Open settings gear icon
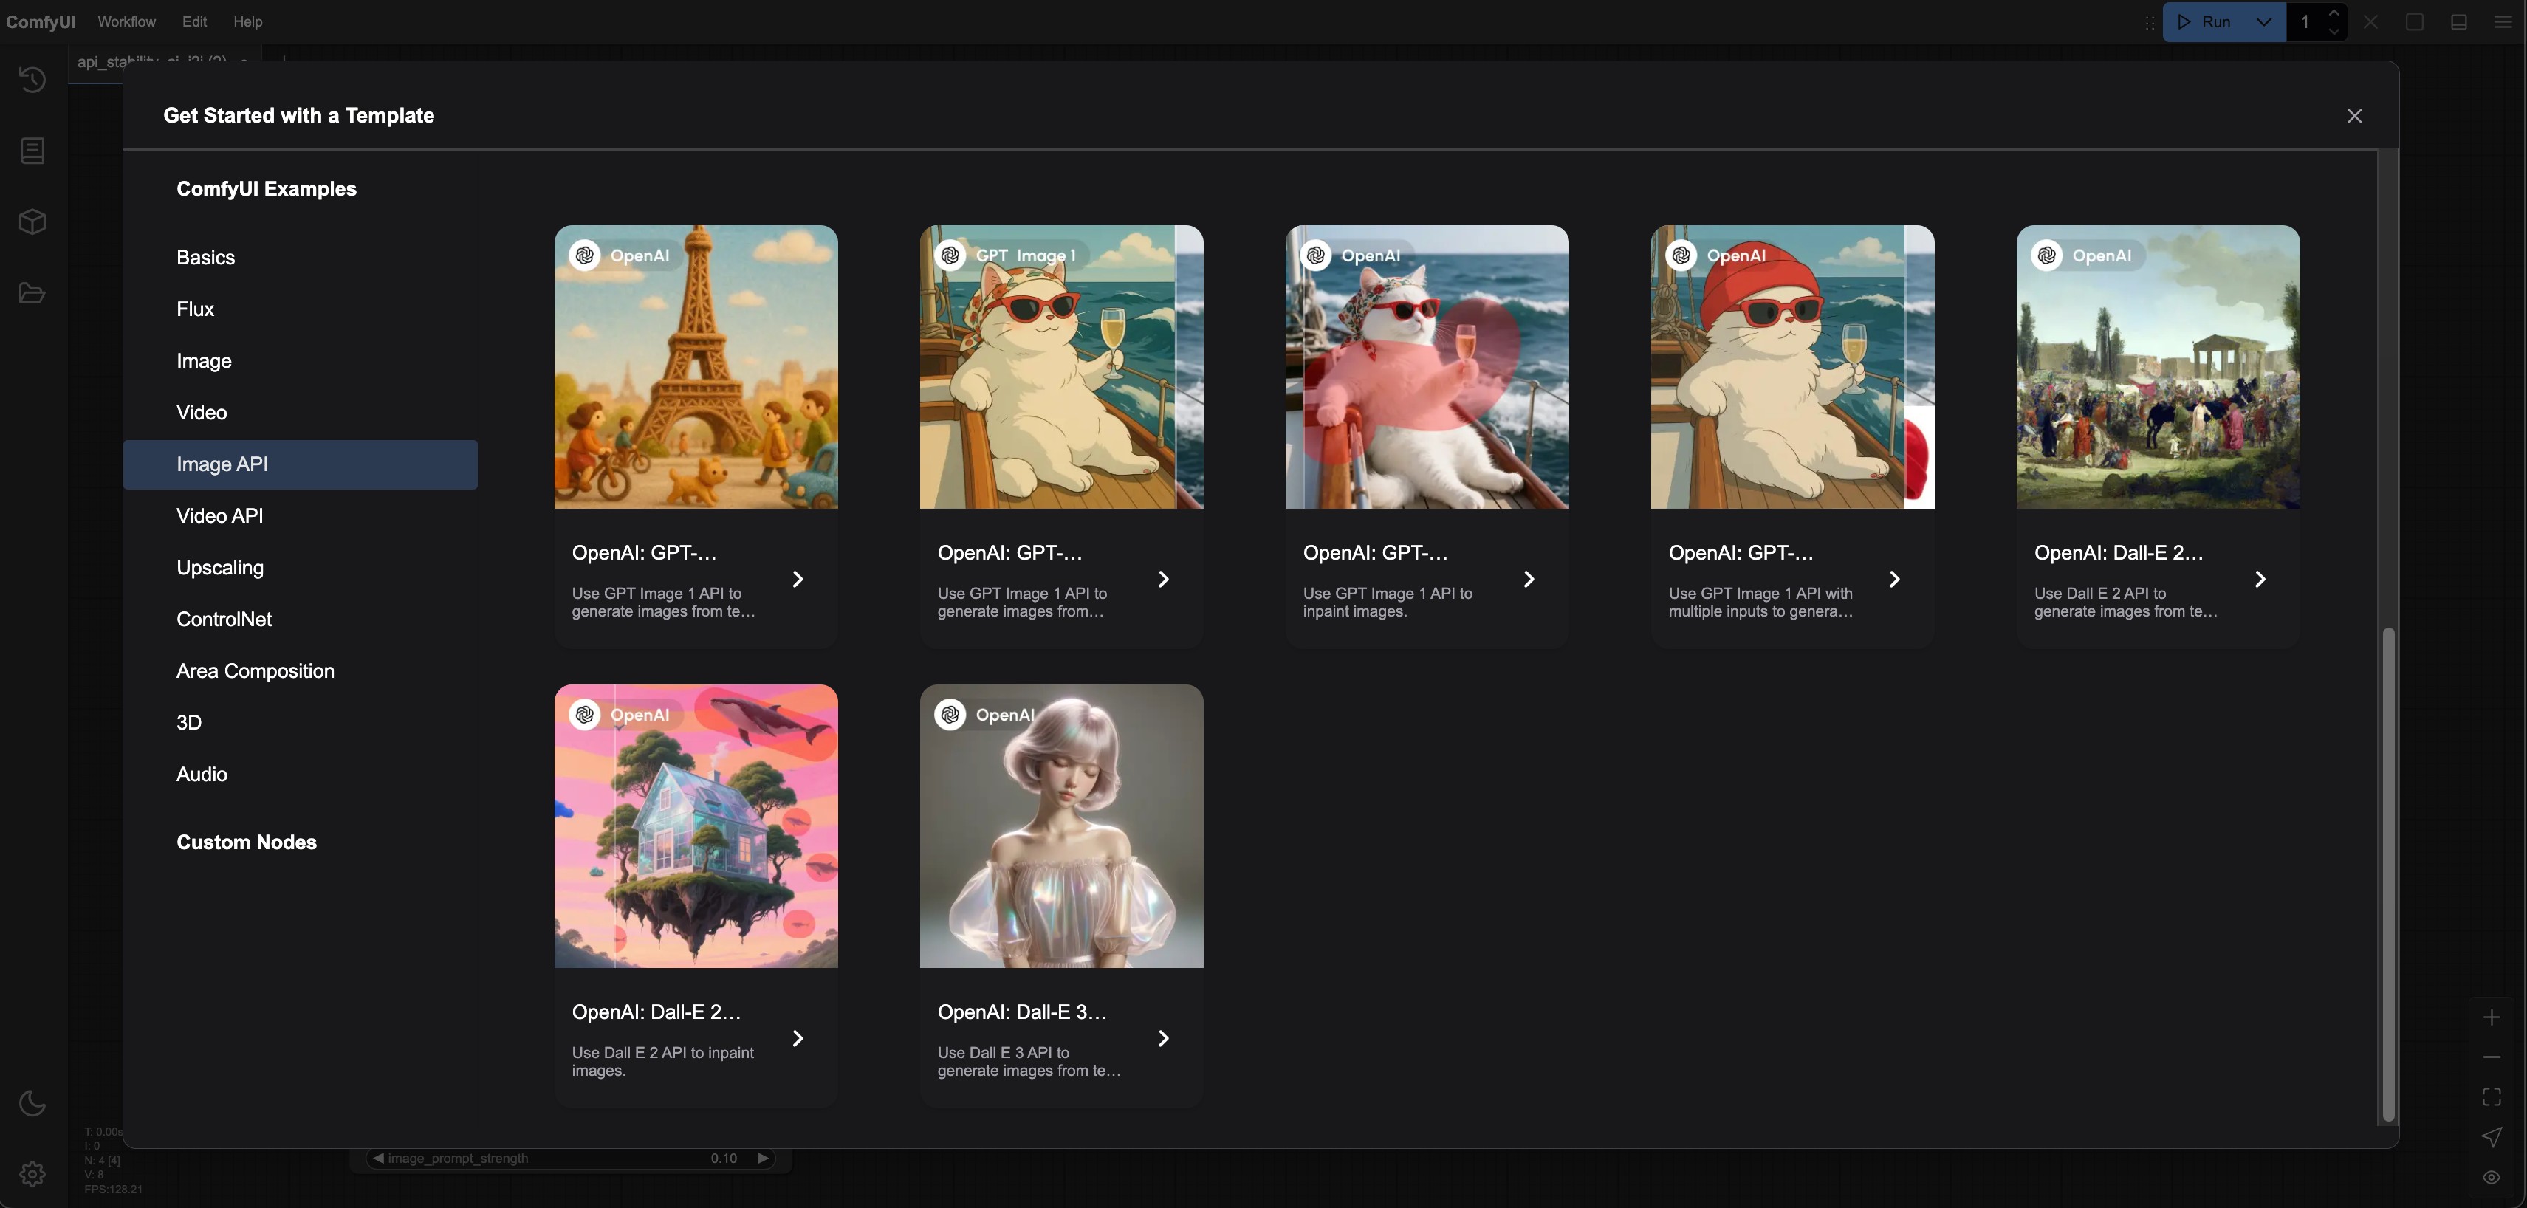2527x1208 pixels. [x=32, y=1174]
